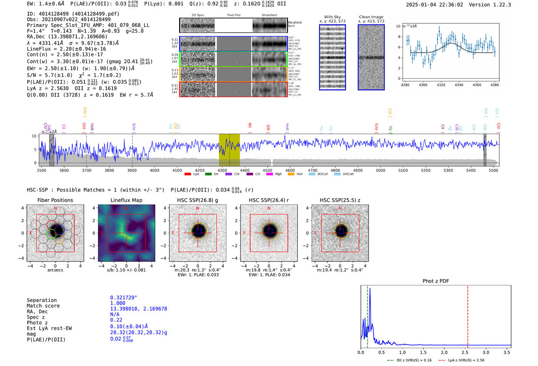Click the magenta MgII legend swatch
Screen dimensions: 538x366
(270, 174)
